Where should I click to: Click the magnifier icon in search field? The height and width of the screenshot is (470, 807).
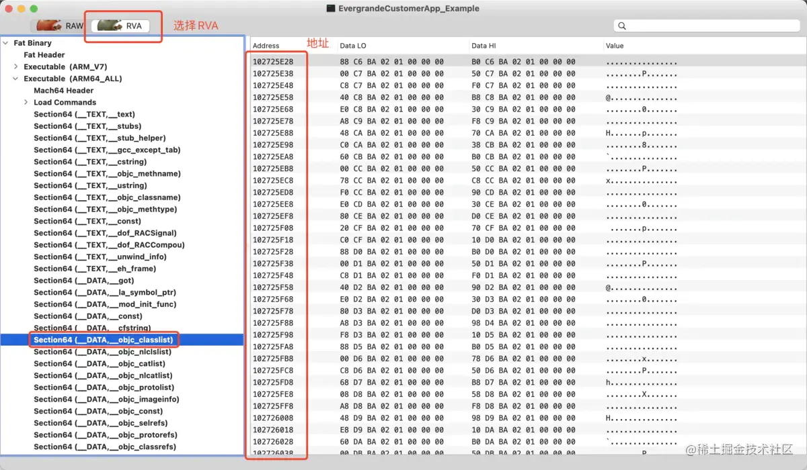622,26
